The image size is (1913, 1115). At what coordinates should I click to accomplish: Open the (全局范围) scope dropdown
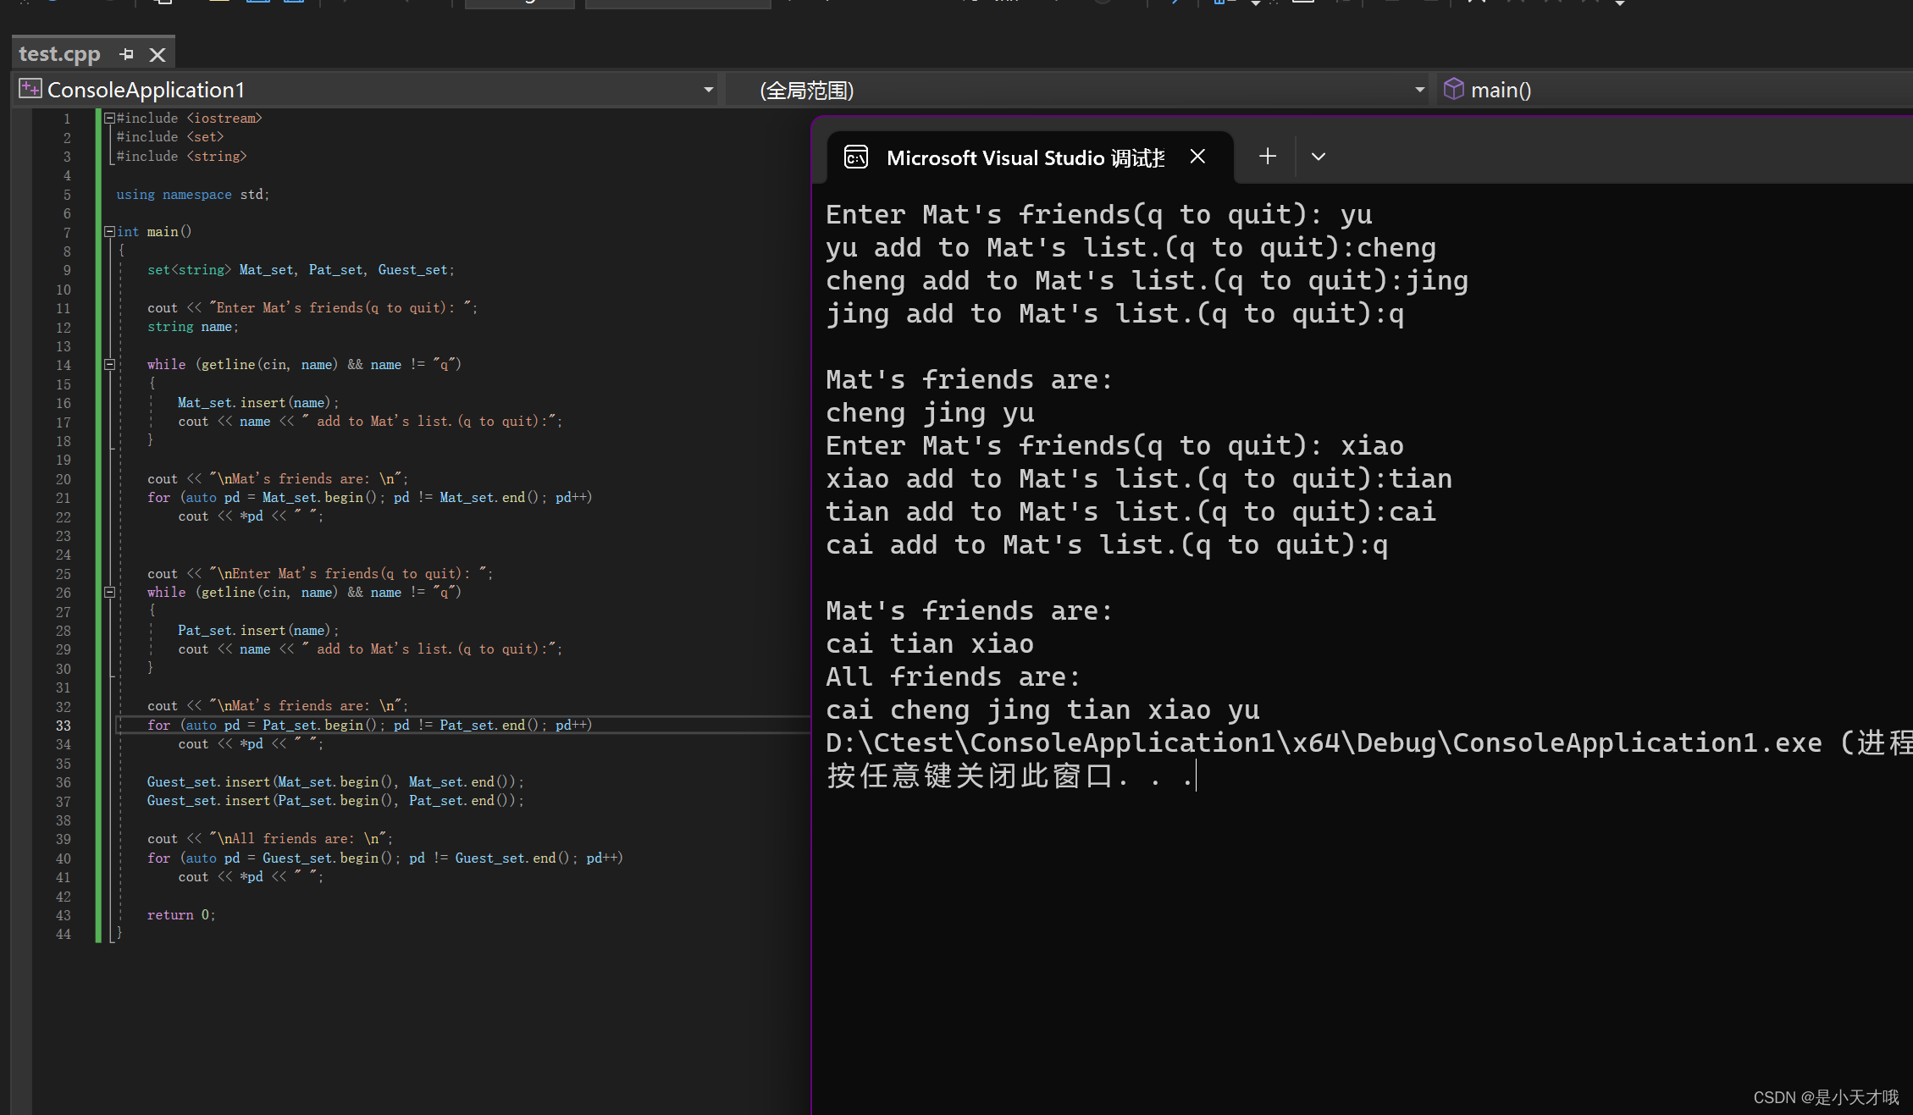click(x=1419, y=89)
